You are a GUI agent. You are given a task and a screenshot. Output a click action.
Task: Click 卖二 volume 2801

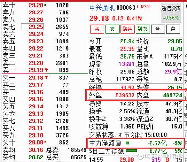62,63
